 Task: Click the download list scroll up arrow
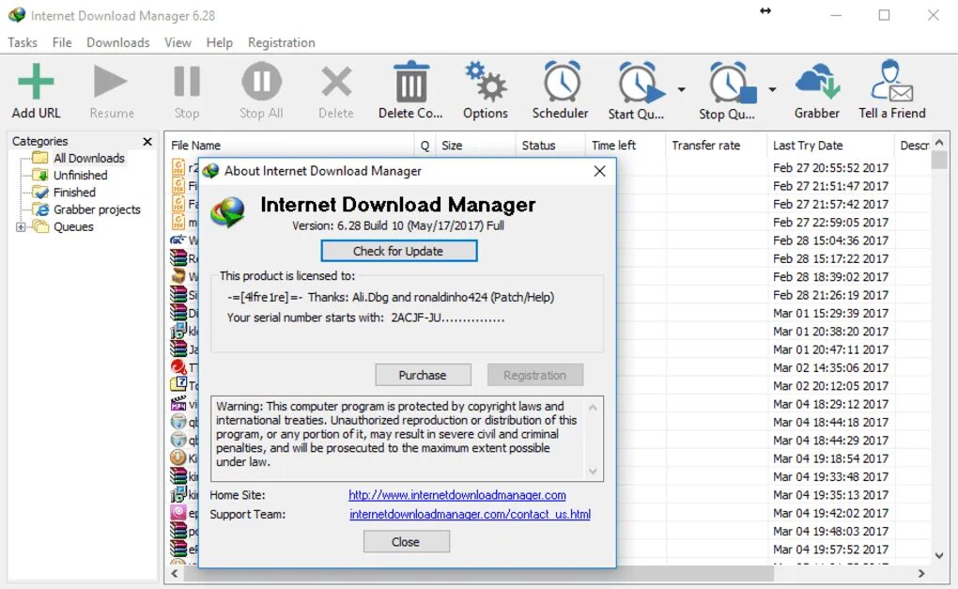[x=939, y=142]
